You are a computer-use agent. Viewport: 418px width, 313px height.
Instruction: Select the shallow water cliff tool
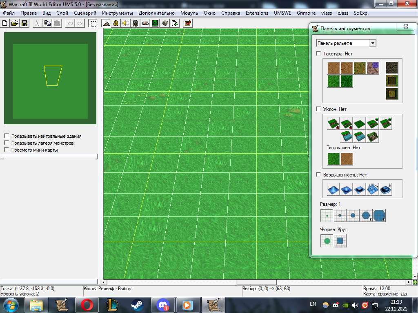(x=359, y=137)
